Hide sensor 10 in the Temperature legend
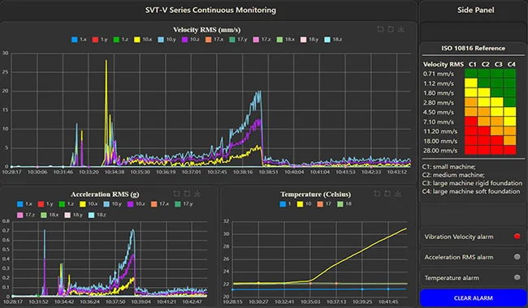The height and width of the screenshot is (308, 528). click(x=304, y=204)
